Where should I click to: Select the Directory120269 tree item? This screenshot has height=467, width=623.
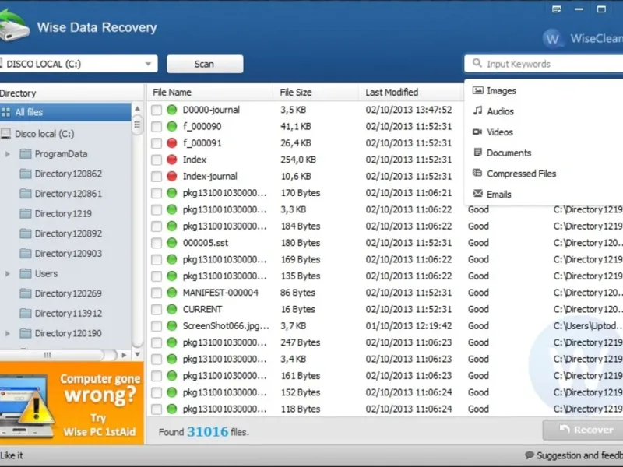pyautogui.click(x=68, y=293)
